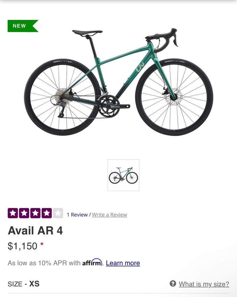Open the small bike thumbnail image
Image resolution: width=237 pixels, height=297 pixels.
pos(123,175)
